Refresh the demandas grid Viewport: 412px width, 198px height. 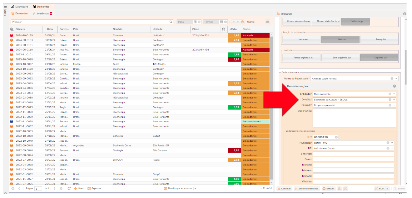[x=69, y=189]
